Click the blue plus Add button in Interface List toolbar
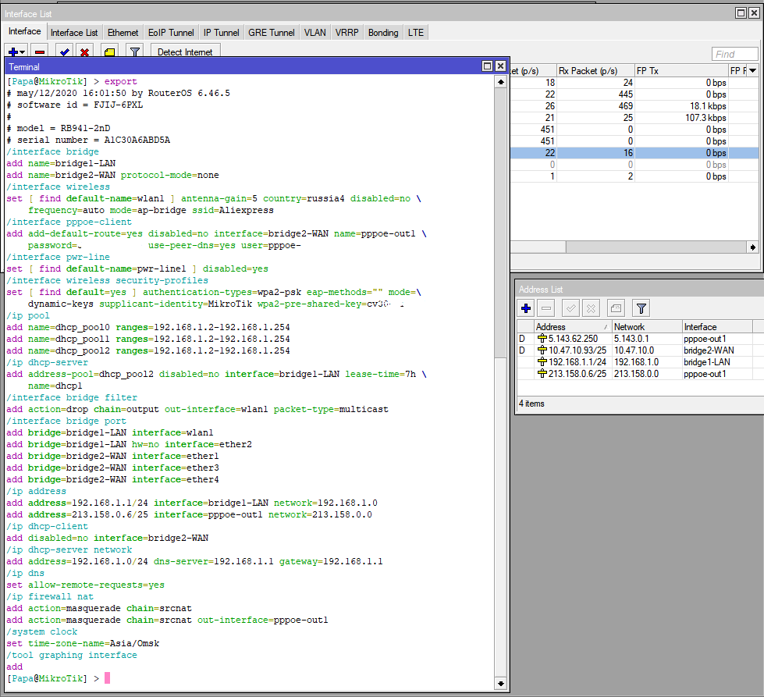 pyautogui.click(x=16, y=52)
